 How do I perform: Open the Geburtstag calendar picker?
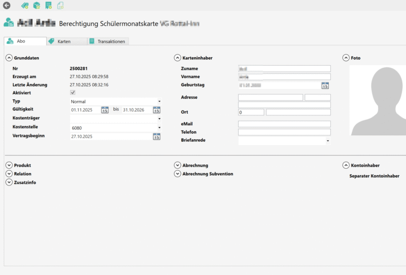325,85
